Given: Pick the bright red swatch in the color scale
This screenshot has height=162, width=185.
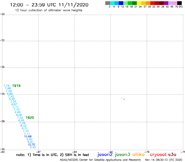Looking at the screenshot, I should pos(152,3).
